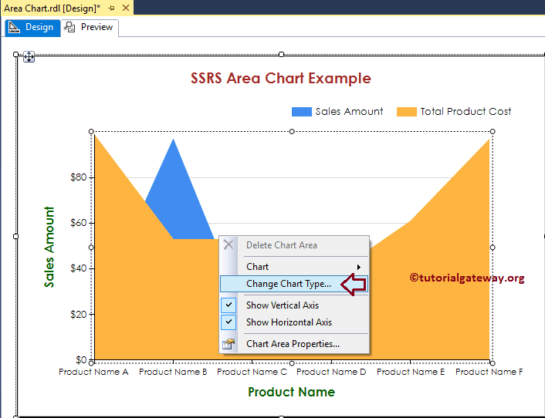Switch to the Preview tab

point(90,28)
